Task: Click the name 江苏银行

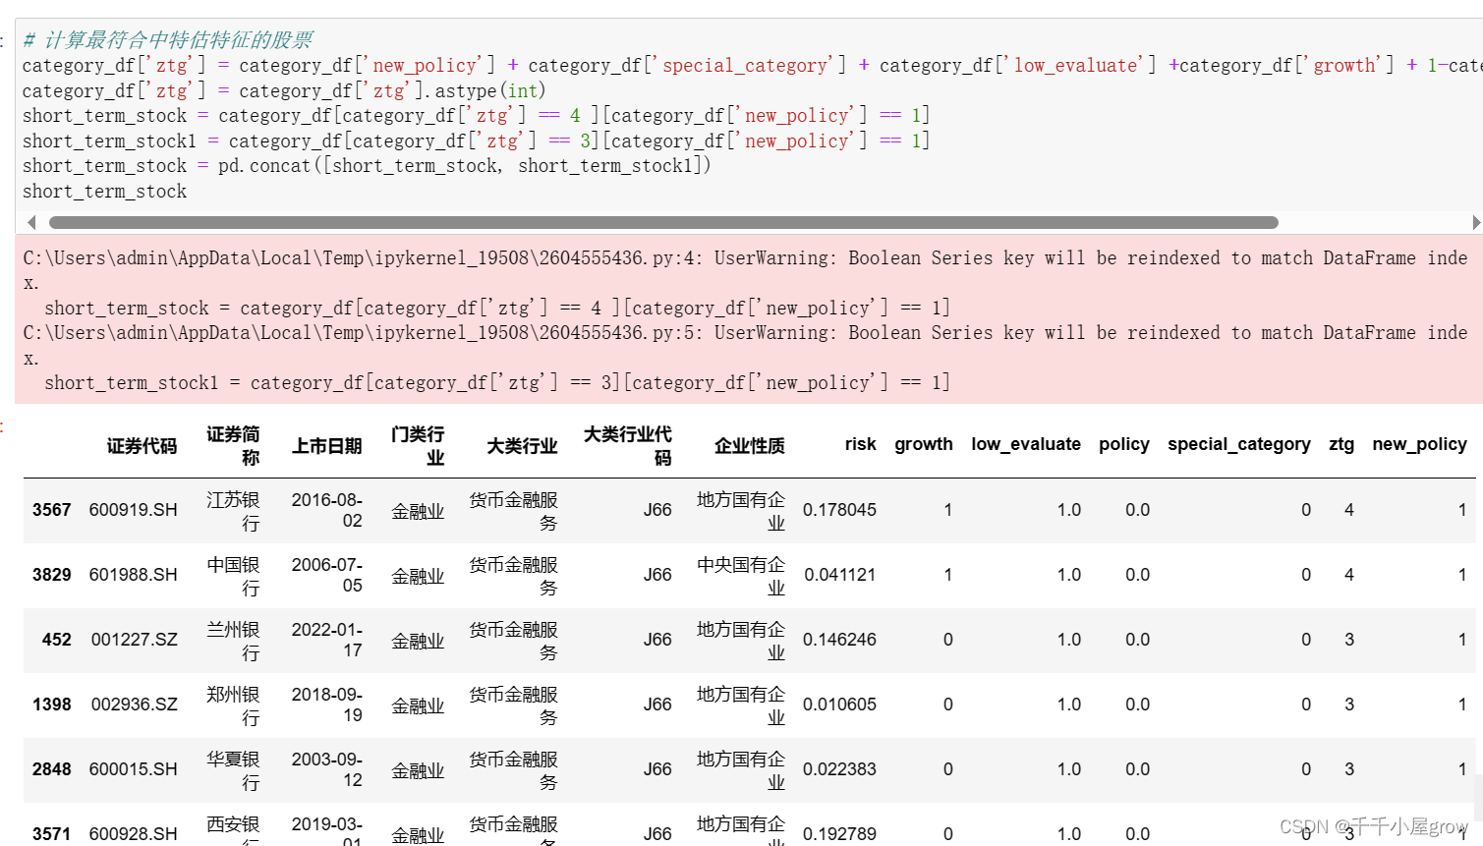Action: (x=233, y=511)
